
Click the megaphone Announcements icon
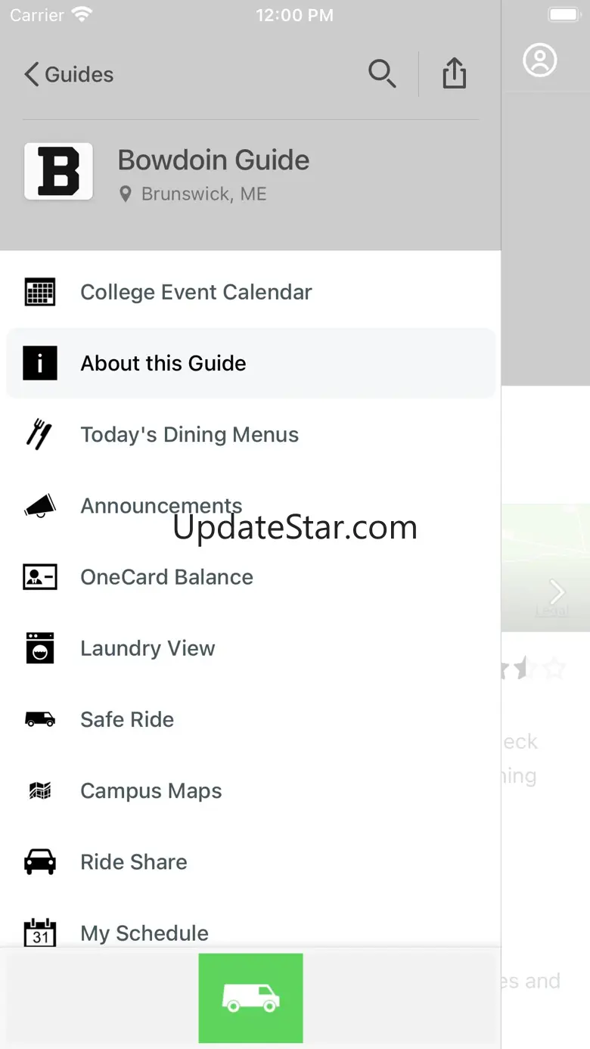click(x=39, y=506)
